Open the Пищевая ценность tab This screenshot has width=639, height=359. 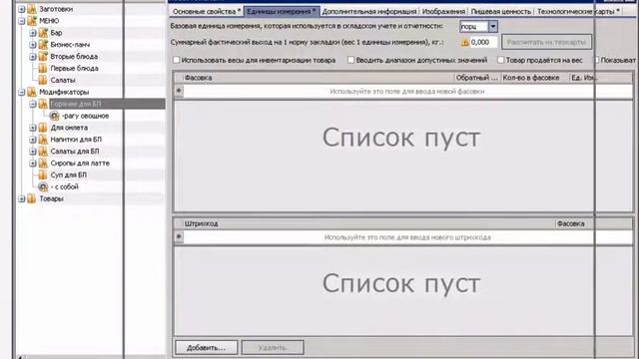click(x=501, y=11)
